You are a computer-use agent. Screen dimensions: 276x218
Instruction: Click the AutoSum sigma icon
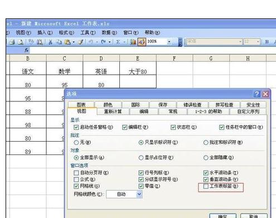(118, 42)
